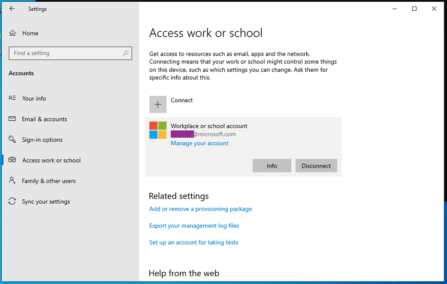Click the plus icon to connect
This screenshot has width=447, height=284.
click(158, 104)
